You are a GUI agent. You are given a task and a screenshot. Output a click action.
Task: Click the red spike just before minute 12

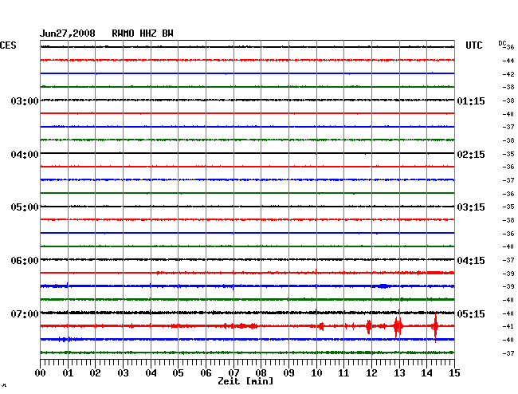[x=369, y=326]
